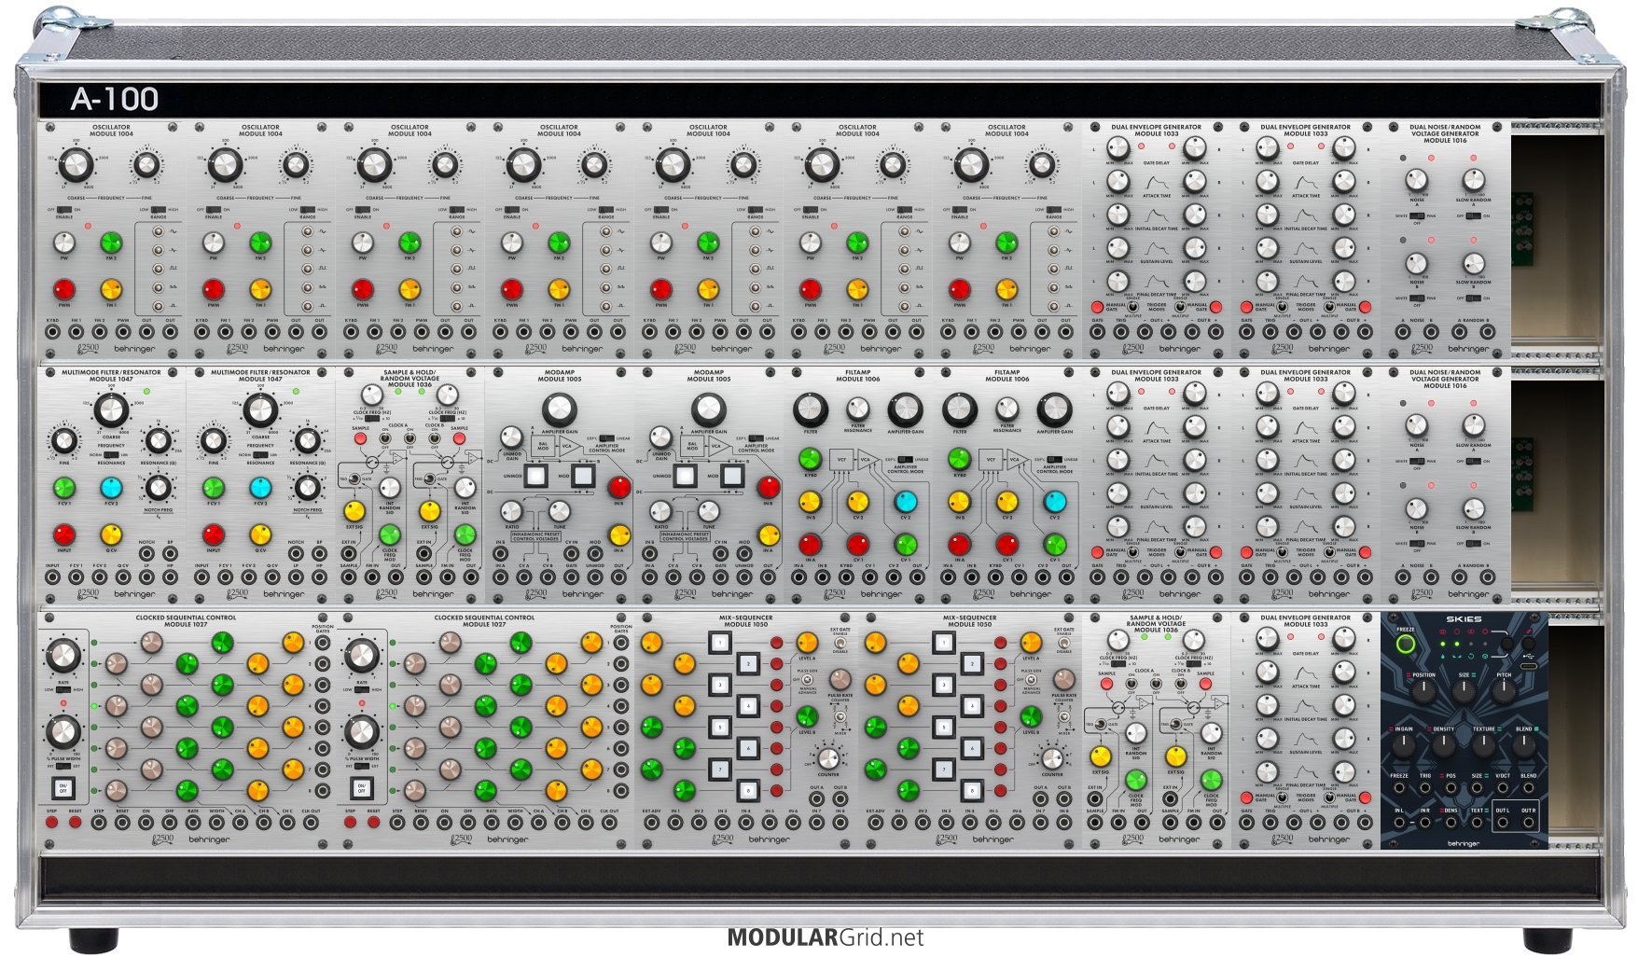
Task: Click step button 5 on right Mix-Sequencer
Action: [943, 727]
